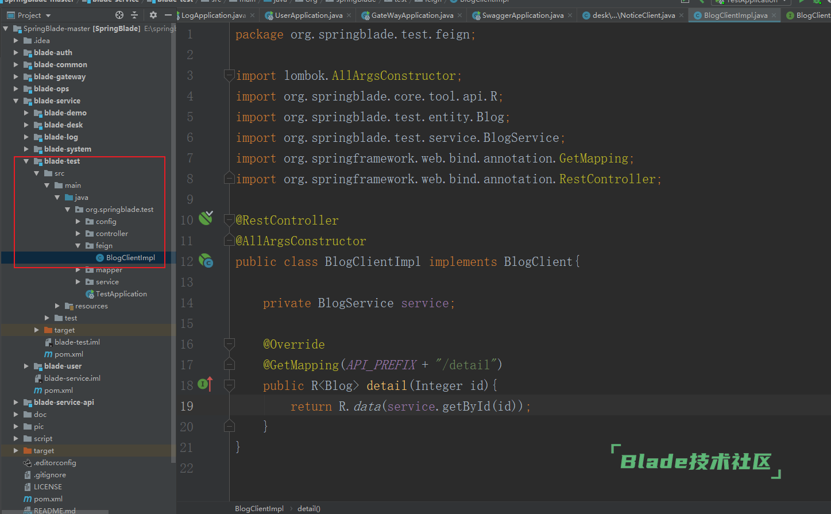Image resolution: width=831 pixels, height=514 pixels.
Task: Open the Project view dropdown
Action: (29, 16)
